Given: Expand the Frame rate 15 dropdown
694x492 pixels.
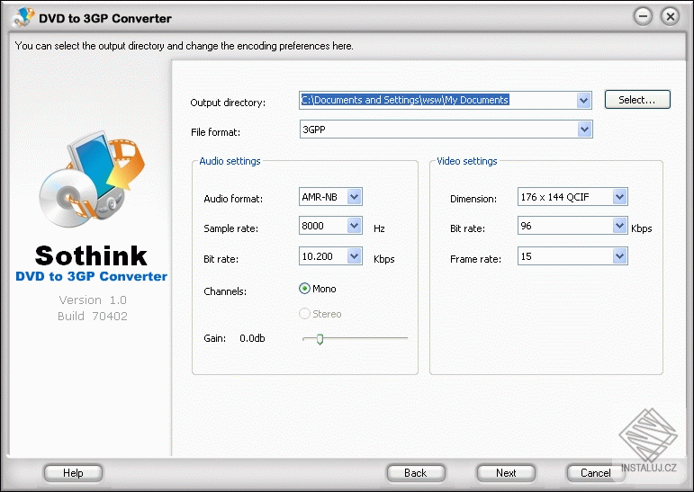Looking at the screenshot, I should [619, 256].
